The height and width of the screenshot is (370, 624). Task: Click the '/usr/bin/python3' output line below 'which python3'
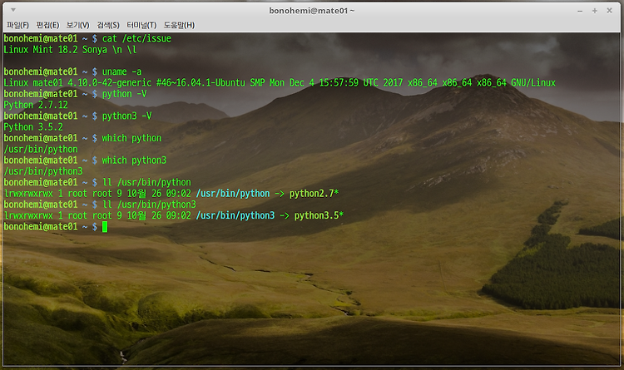[x=43, y=171]
